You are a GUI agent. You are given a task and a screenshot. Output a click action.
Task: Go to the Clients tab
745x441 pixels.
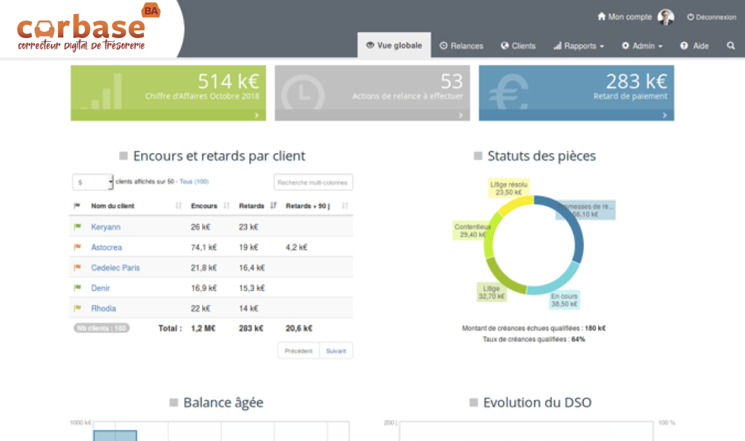518,46
